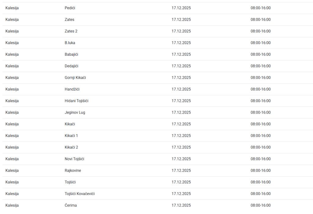Select the Kikači 1 entry
Viewport: 313px width, 214px height.
(71, 136)
